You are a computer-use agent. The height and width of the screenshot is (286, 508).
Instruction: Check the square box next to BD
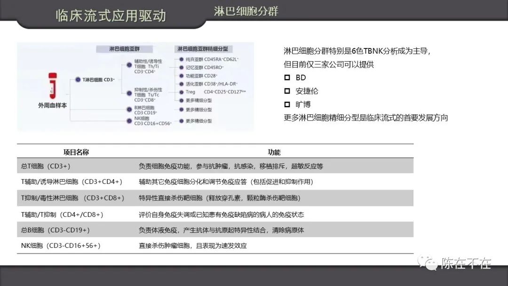point(287,78)
